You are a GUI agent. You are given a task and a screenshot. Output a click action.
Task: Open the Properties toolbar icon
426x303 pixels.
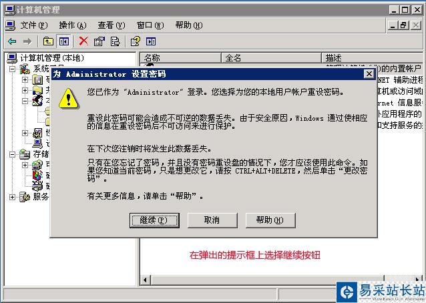99,41
